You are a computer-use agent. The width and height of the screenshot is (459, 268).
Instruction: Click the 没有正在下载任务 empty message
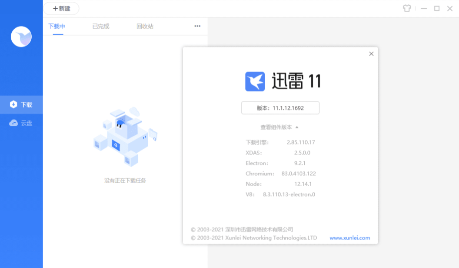tap(125, 181)
